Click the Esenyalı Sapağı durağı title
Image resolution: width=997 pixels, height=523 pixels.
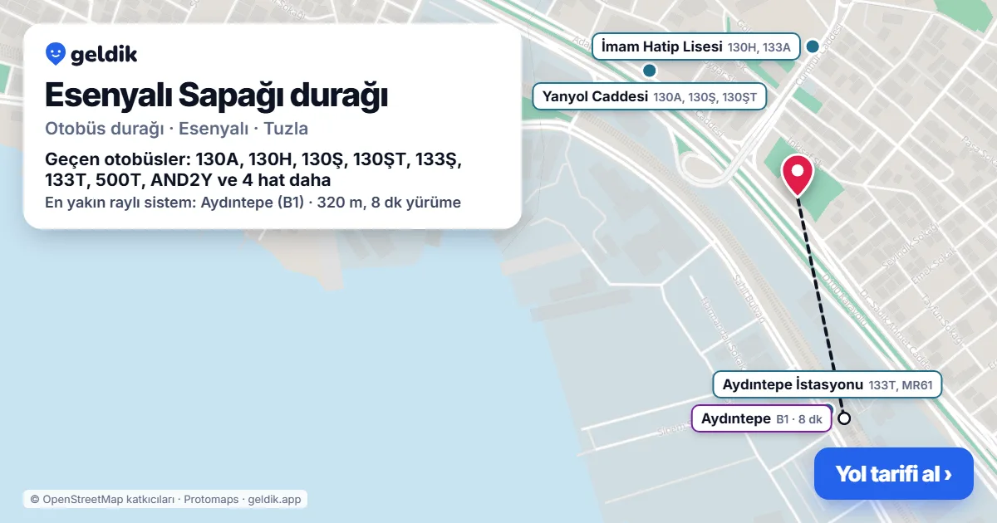click(216, 95)
